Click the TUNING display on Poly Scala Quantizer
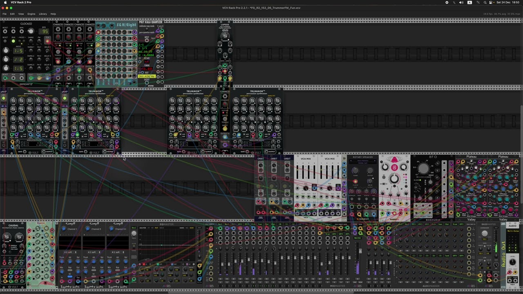 point(147,69)
